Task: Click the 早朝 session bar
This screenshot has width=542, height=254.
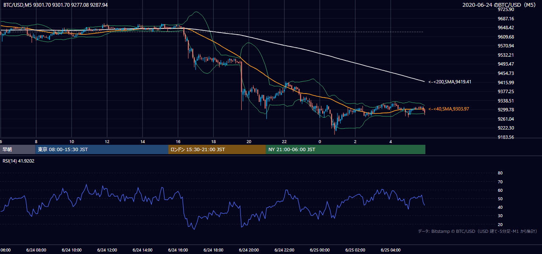Action: 17,149
